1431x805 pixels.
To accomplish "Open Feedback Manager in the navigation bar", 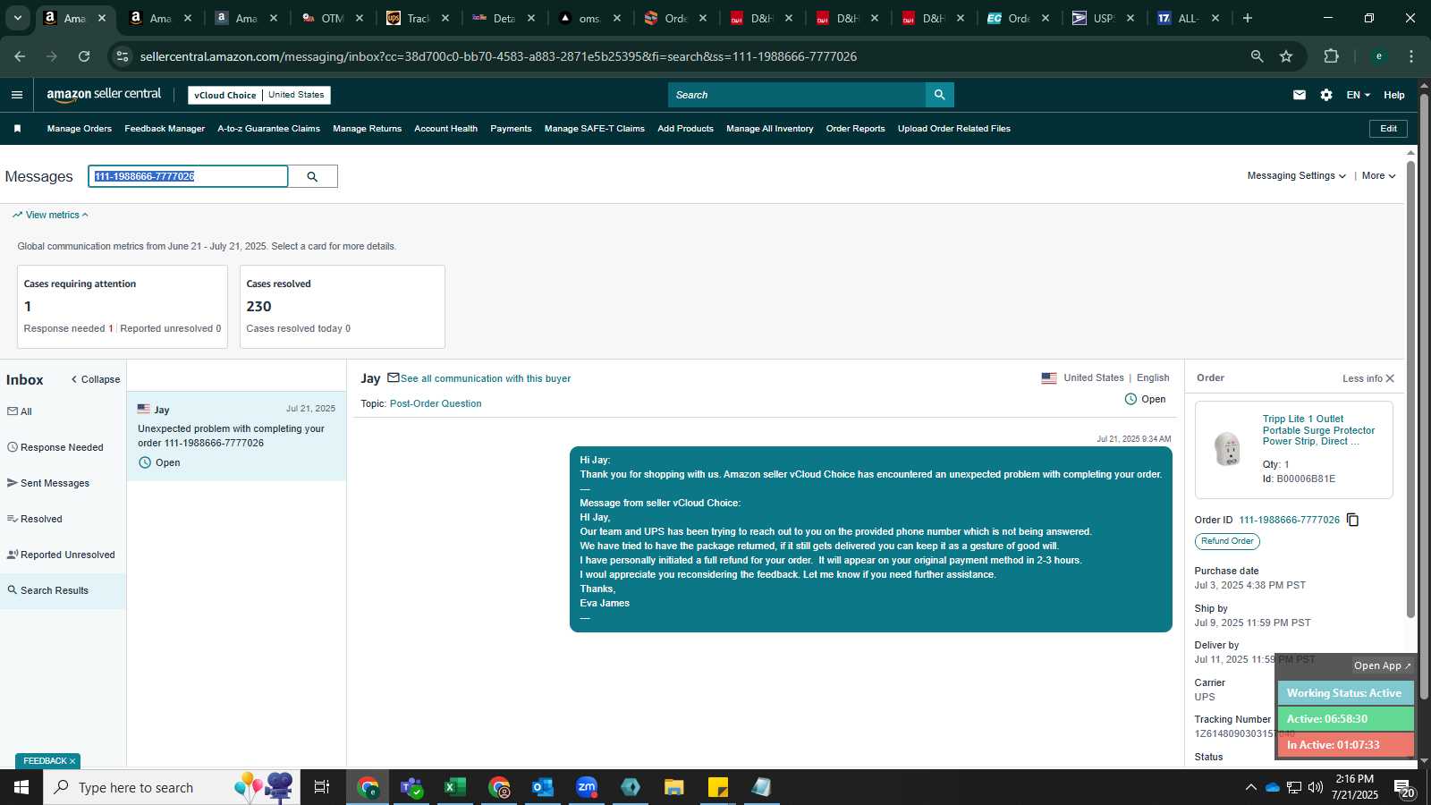I will (x=165, y=129).
